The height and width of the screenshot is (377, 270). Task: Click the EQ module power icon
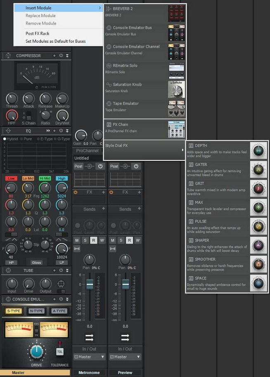(x=61, y=130)
